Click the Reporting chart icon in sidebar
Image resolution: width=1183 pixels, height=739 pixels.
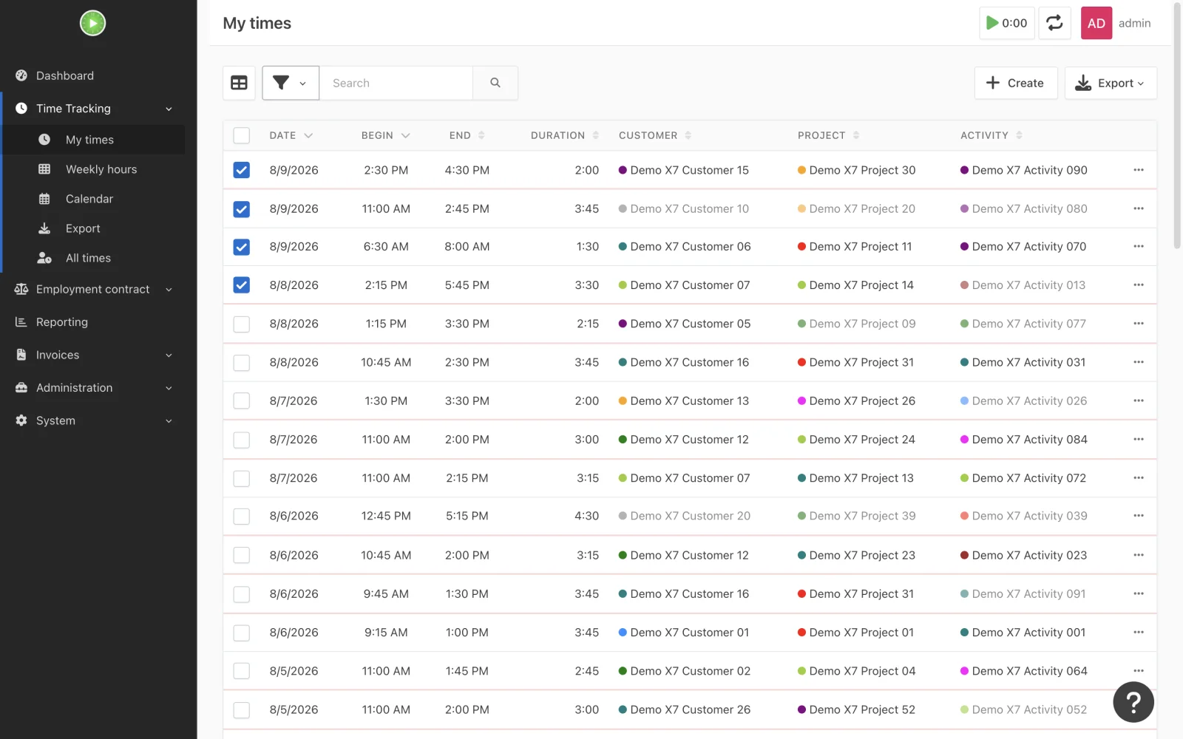point(21,322)
